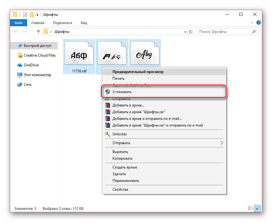The height and width of the screenshot is (222, 272).
Task: Open the address bar history dropdown
Action: click(x=185, y=31)
